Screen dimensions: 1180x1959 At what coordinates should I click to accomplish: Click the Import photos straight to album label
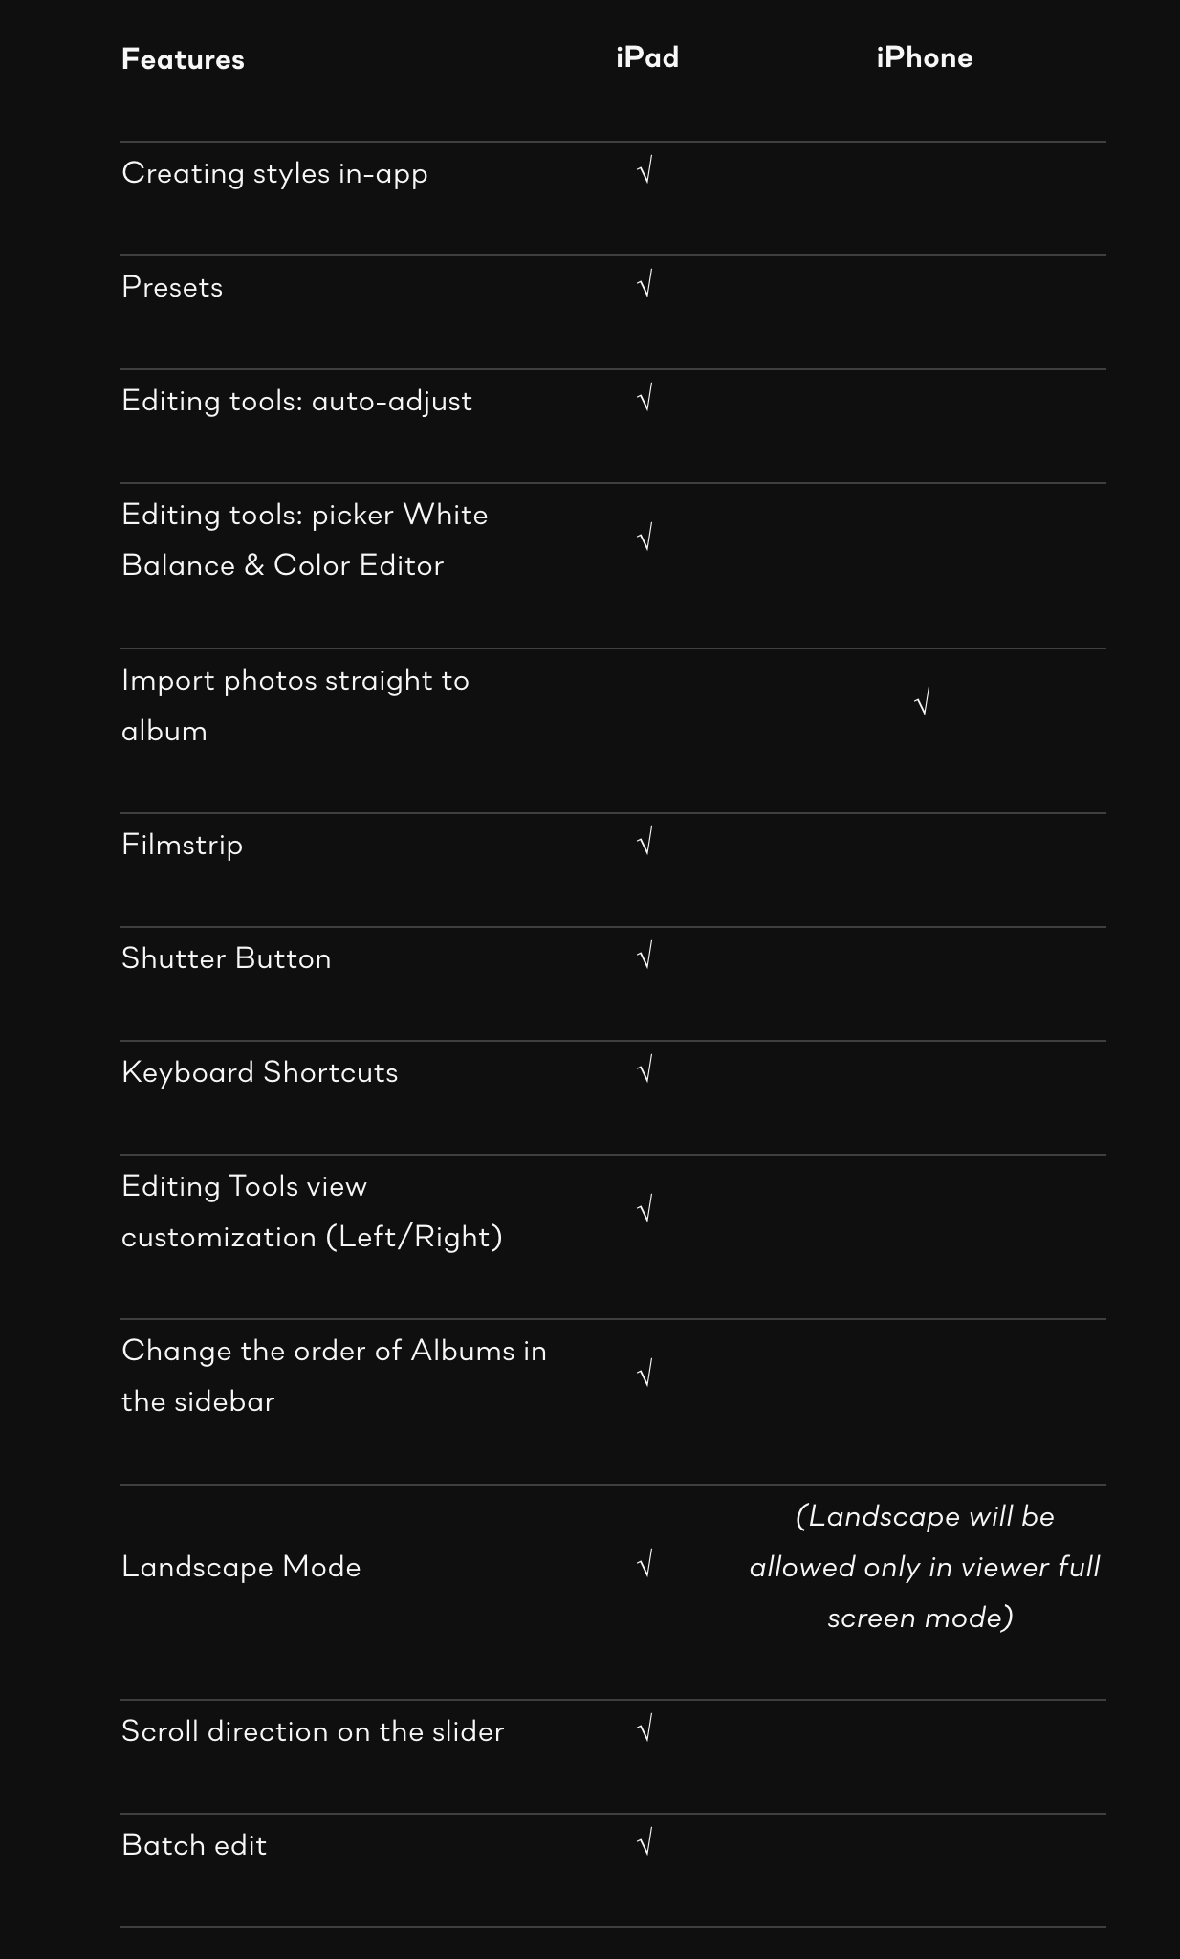[x=295, y=705]
